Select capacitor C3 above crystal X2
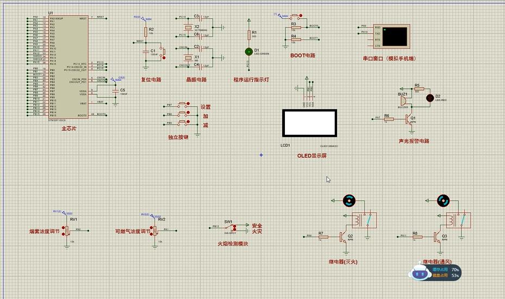 201,18
